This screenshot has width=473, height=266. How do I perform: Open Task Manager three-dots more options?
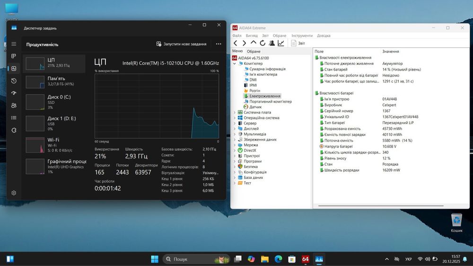coord(219,44)
